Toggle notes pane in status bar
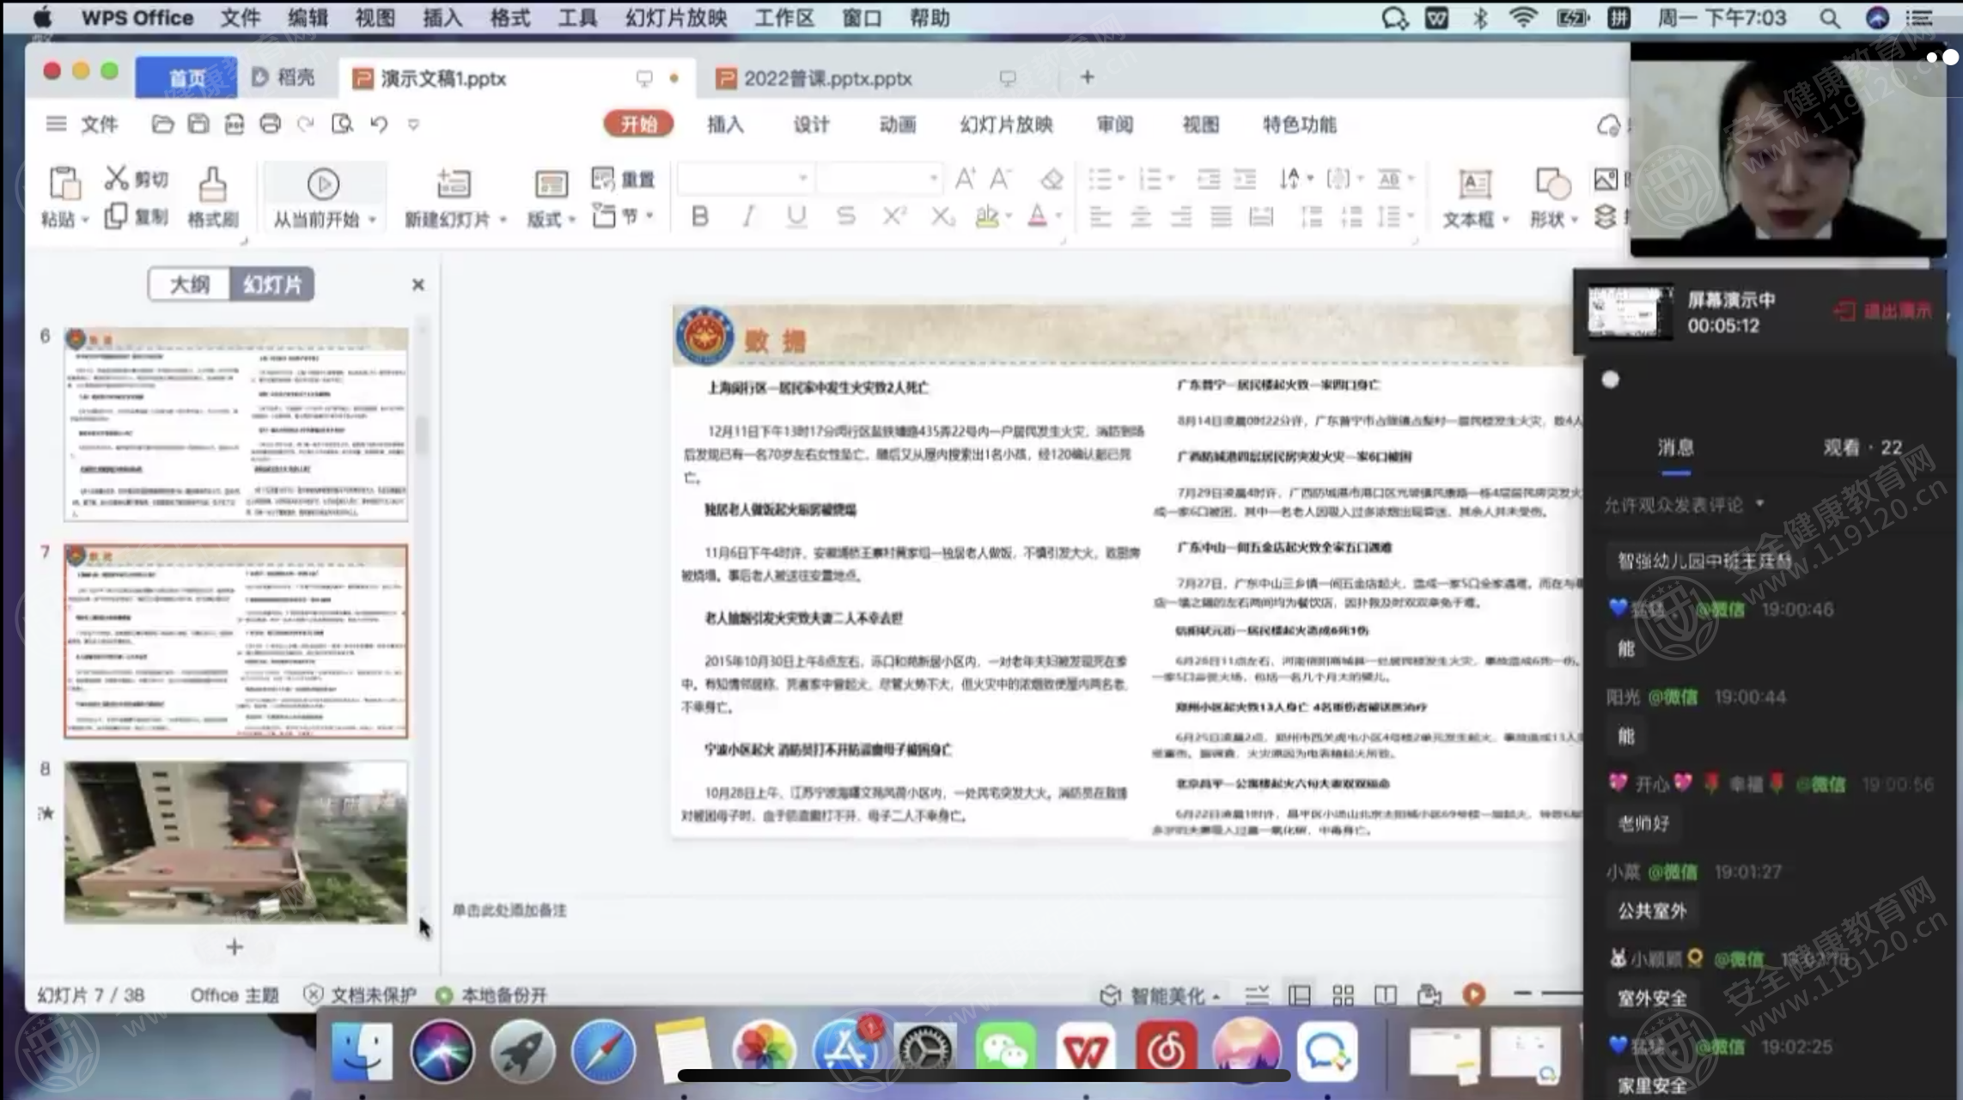The image size is (1963, 1100). point(1257,995)
